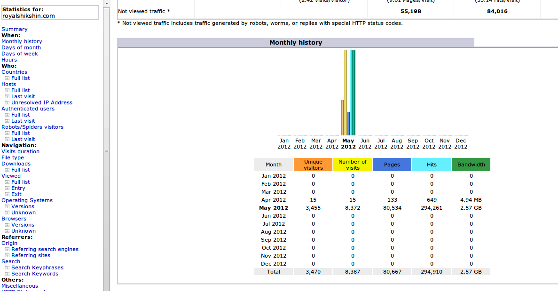Open the Browsers section link
The height and width of the screenshot is (291, 558).
click(x=14, y=219)
